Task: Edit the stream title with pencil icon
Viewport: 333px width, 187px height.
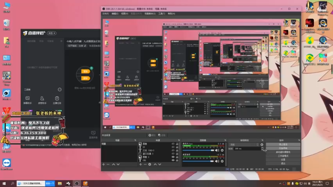Action: tap(85, 46)
